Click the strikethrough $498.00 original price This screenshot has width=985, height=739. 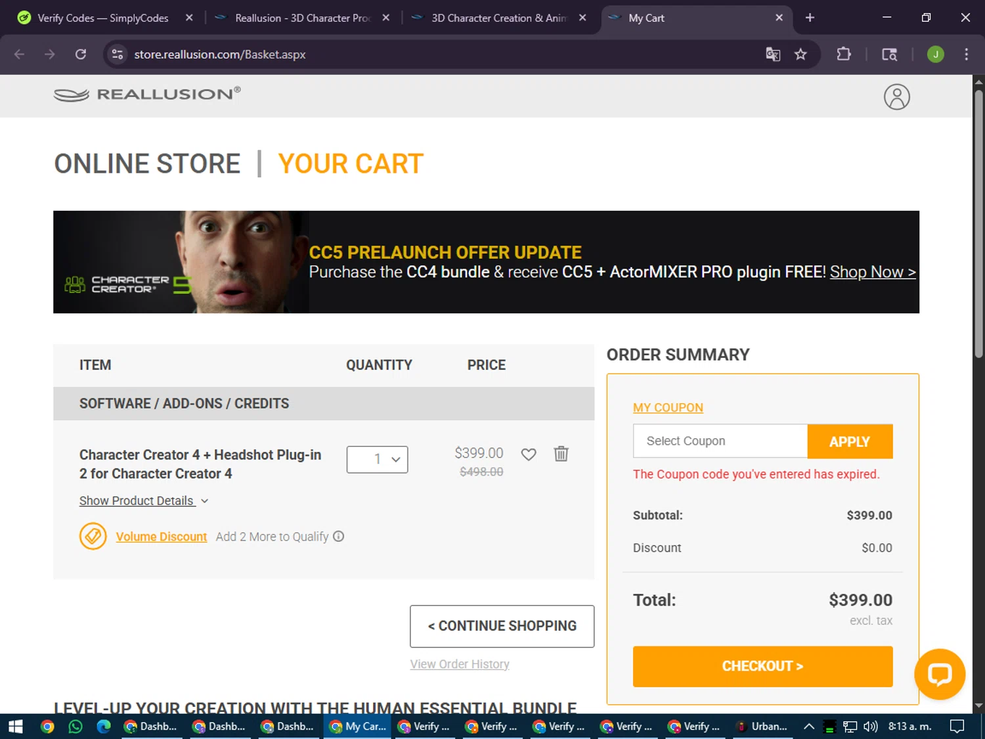481,472
